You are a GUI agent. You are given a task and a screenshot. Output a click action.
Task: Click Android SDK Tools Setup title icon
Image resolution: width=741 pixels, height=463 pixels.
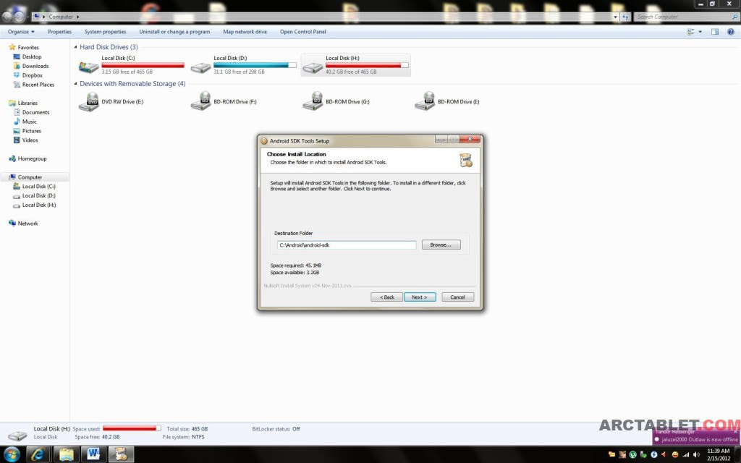click(263, 141)
